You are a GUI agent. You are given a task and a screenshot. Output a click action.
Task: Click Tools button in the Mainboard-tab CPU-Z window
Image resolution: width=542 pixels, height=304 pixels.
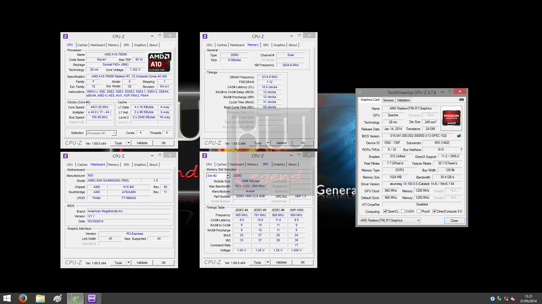(x=118, y=263)
